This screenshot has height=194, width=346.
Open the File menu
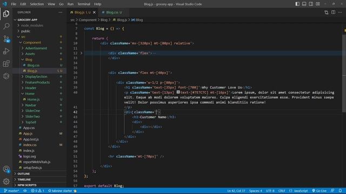tap(14, 4)
